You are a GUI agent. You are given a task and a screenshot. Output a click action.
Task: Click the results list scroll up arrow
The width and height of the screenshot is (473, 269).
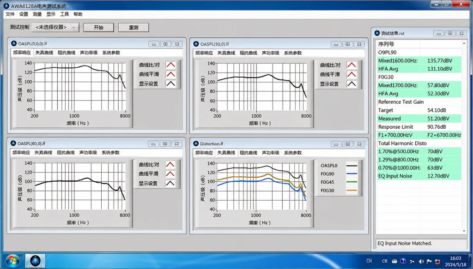click(464, 44)
